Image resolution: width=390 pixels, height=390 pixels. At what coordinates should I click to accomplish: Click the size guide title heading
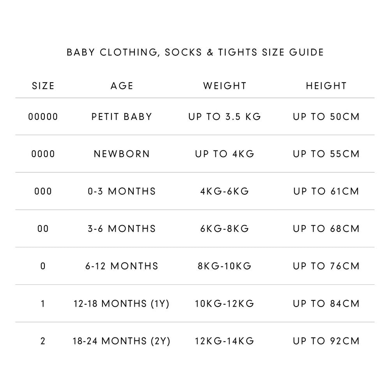coord(195,52)
